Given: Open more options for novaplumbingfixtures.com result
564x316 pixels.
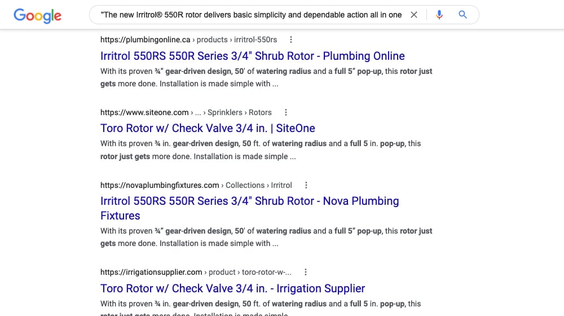Looking at the screenshot, I should pyautogui.click(x=306, y=185).
